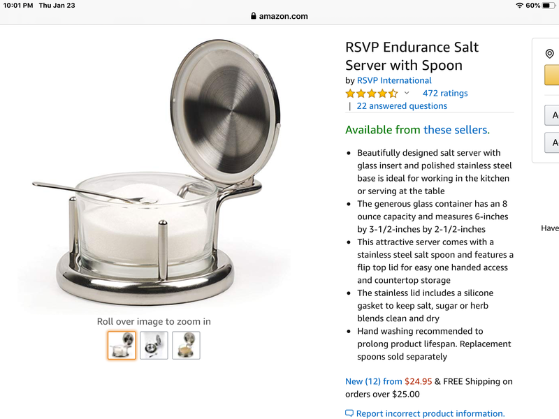
Task: Tap the speech bubble report icon
Action: click(x=349, y=413)
